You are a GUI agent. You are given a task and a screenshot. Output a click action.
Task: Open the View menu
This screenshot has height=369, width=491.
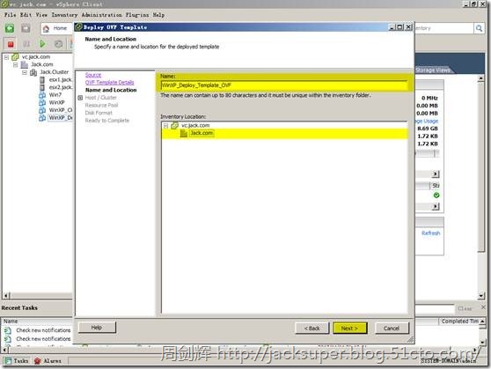pos(41,15)
